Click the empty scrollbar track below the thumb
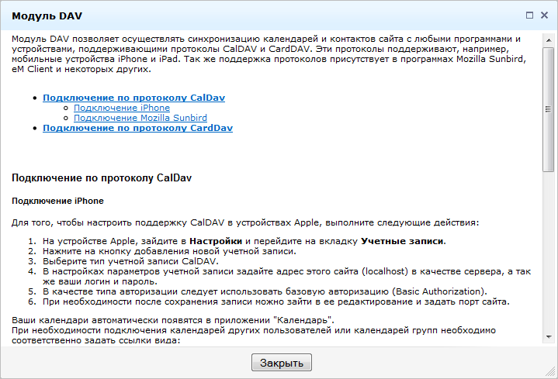 (x=549, y=248)
